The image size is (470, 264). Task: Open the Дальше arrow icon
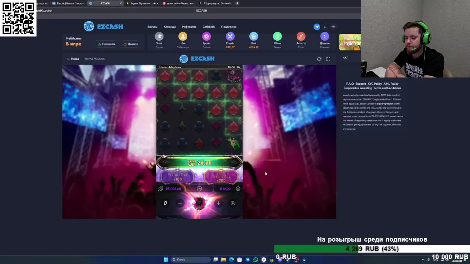325,36
